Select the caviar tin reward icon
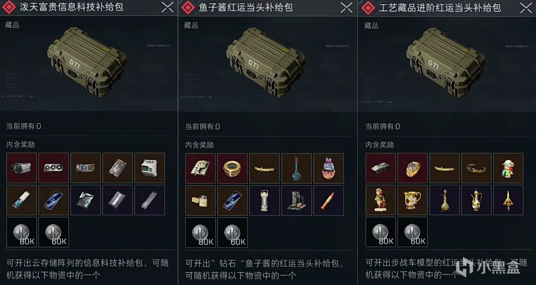Image resolution: width=536 pixels, height=285 pixels. click(232, 168)
